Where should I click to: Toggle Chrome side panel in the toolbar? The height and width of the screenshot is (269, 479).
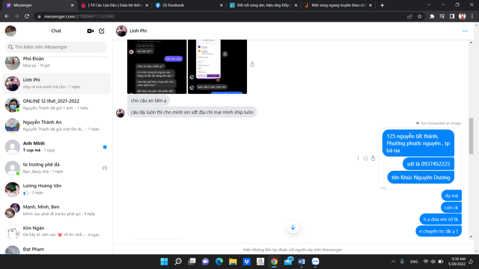coord(452,16)
